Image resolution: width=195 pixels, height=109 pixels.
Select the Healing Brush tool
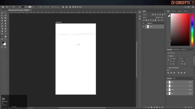(x=5, y=21)
